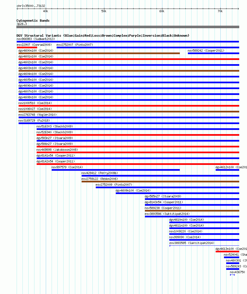Open variant dgv4608n100 (Coe2014)
This screenshot has width=247, height=294.
pos(36,97)
